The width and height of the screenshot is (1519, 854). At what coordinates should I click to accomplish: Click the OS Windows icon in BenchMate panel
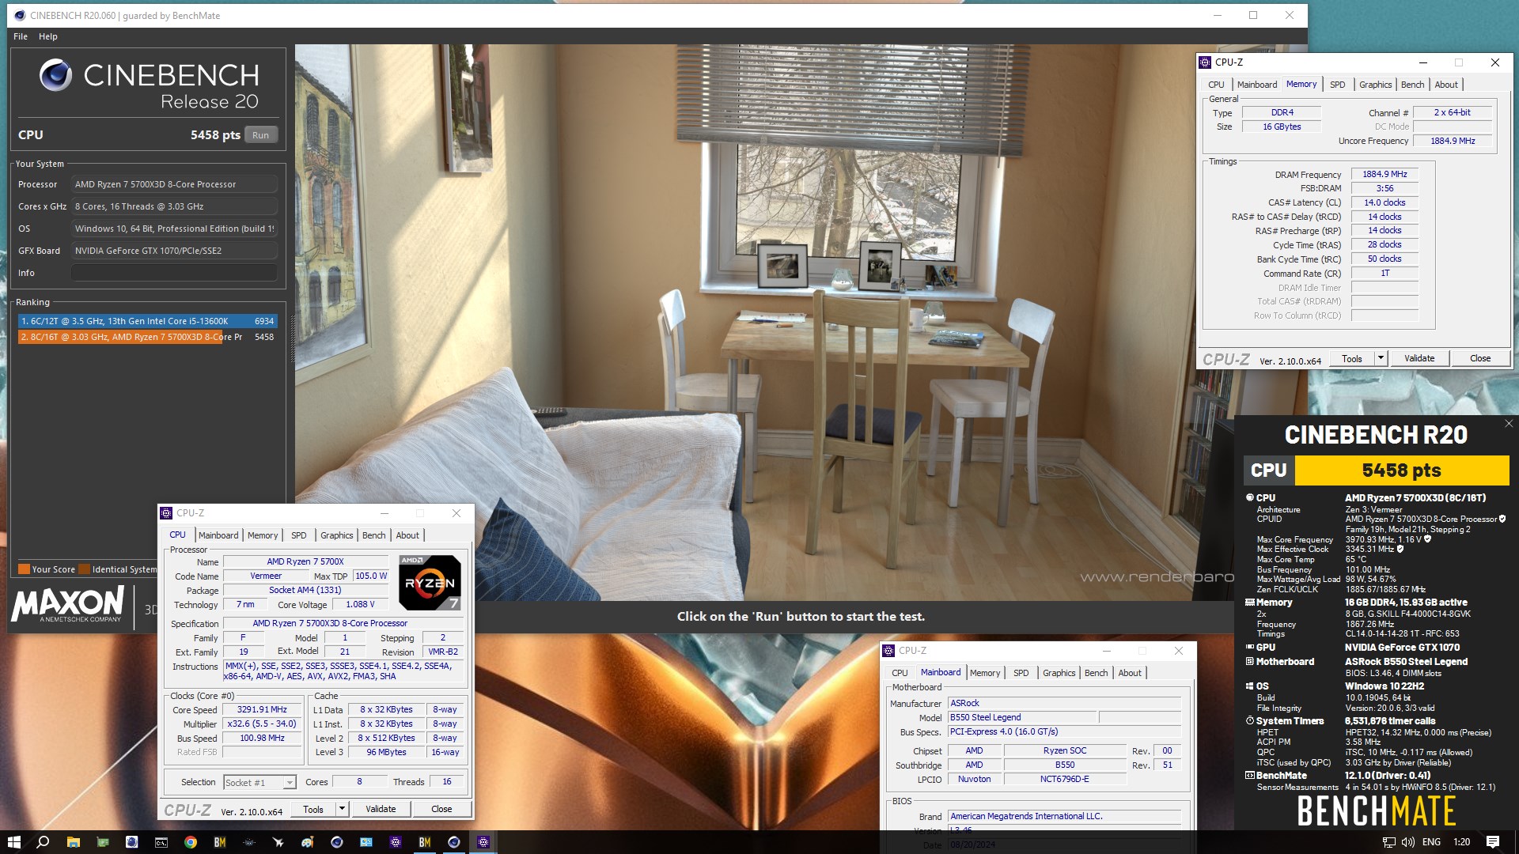pos(1250,686)
